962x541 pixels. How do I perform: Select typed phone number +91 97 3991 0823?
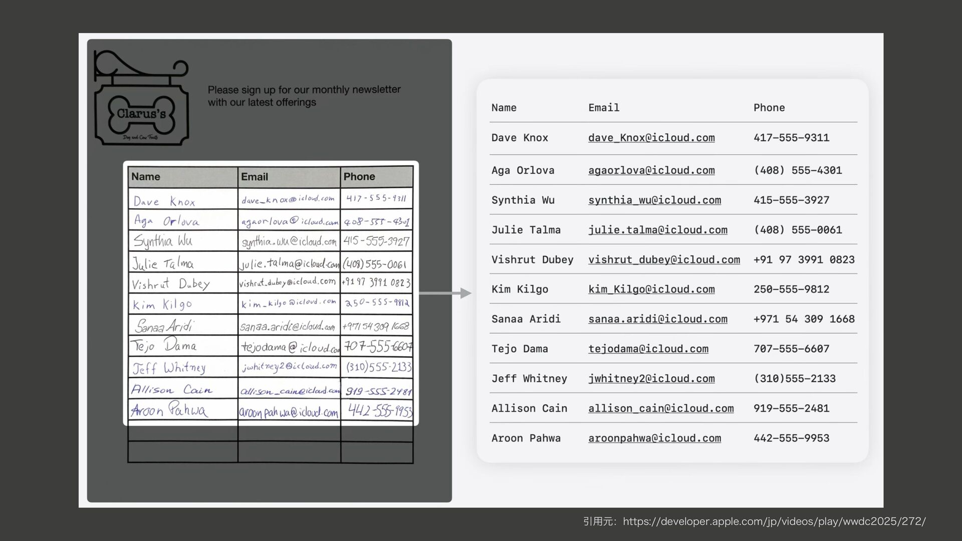[x=804, y=259]
